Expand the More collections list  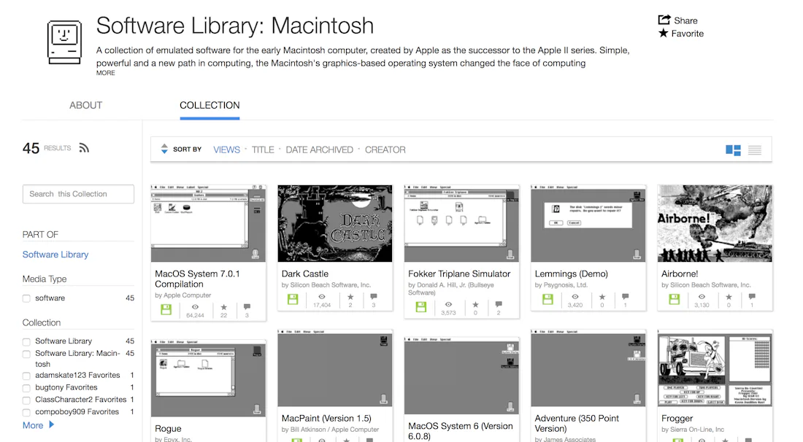[38, 425]
